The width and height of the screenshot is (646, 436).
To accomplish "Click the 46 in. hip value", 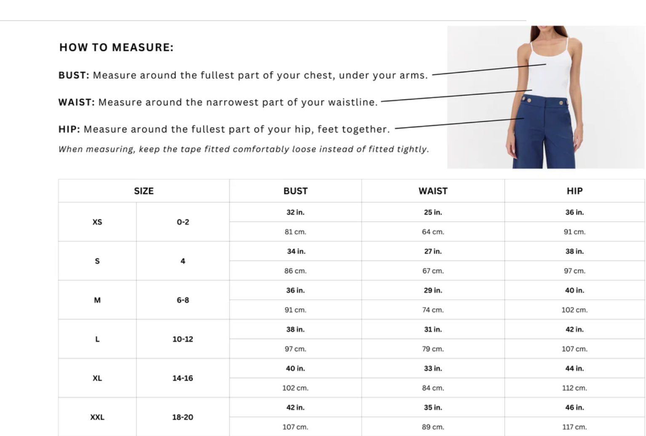I will coord(574,408).
